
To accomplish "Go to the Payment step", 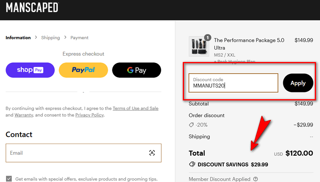I will coord(79,38).
